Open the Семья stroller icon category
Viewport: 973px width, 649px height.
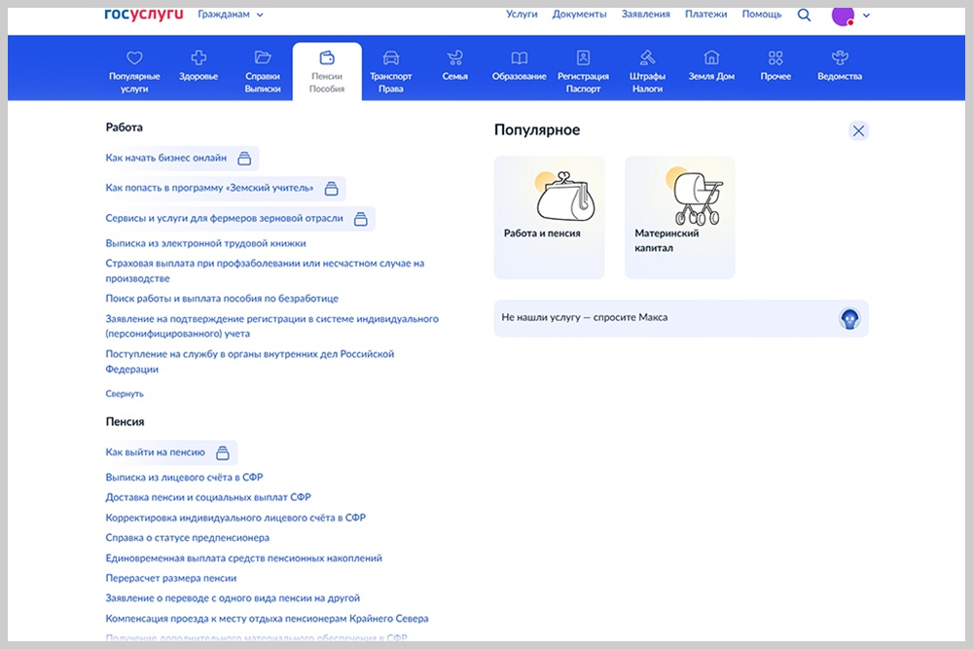click(x=454, y=66)
